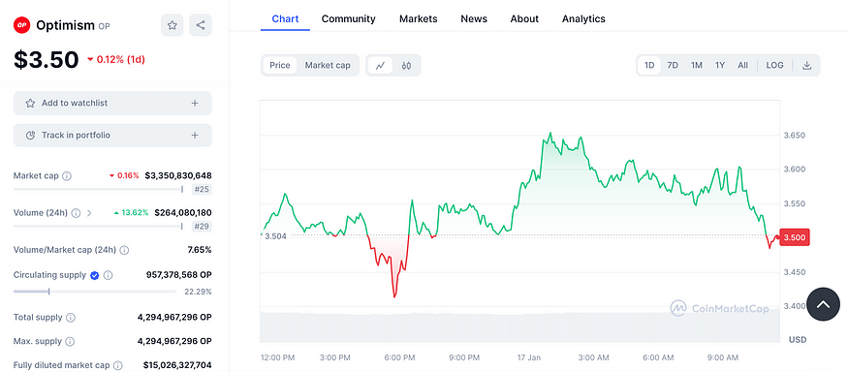Open Market cap info tooltip icon
The height and width of the screenshot is (372, 848).
tap(67, 175)
